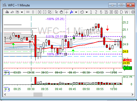Image resolution: width=137 pixels, height=101 pixels.
Task: Close the WFC chart window
Action: pos(131,5)
